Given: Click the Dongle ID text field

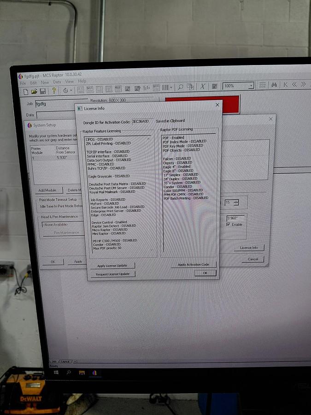Looking at the screenshot, I should (142, 121).
